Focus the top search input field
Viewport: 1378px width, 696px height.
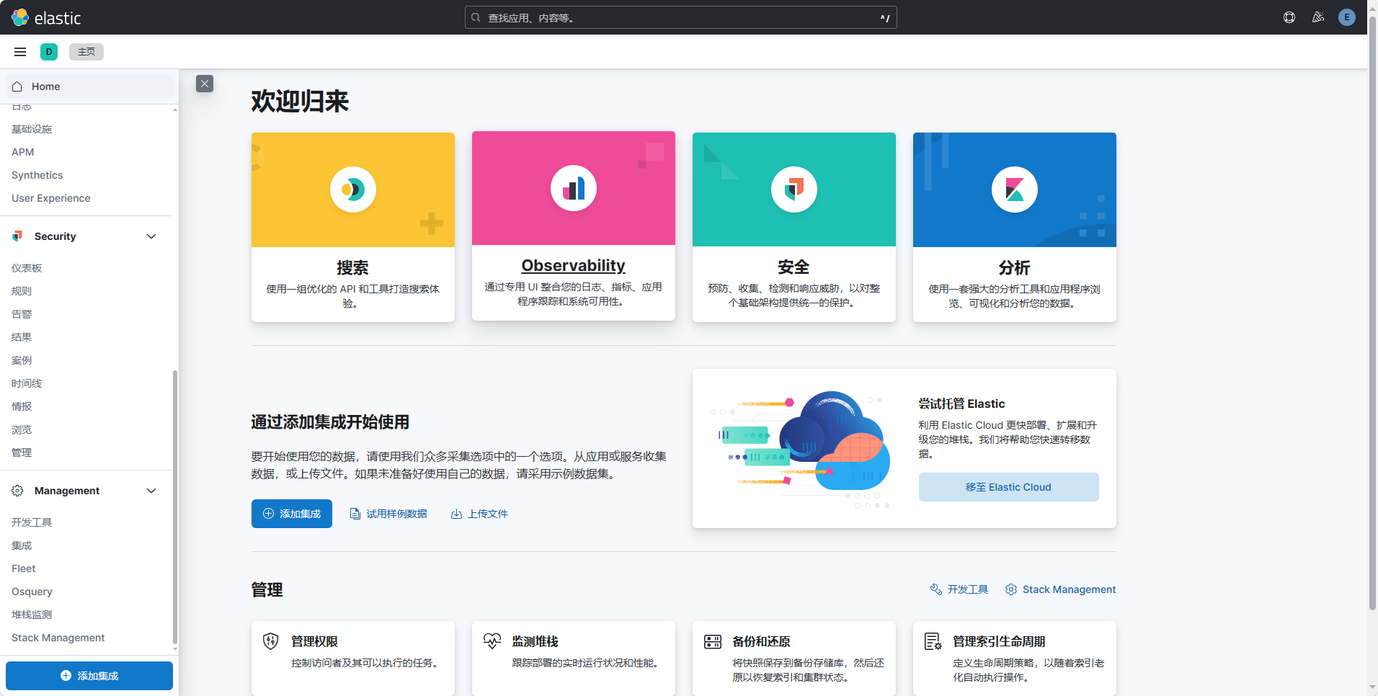(680, 17)
